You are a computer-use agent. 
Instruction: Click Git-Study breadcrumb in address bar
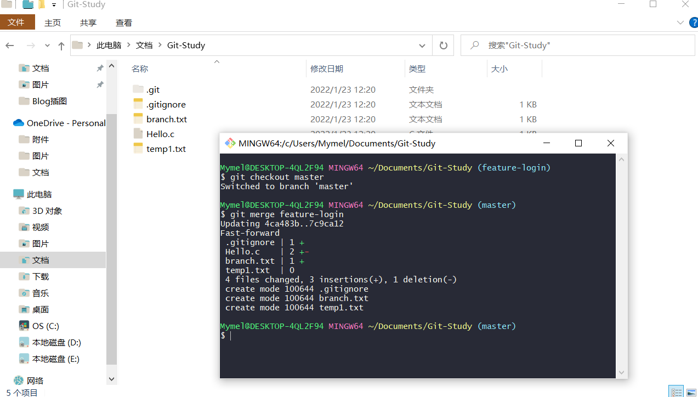(186, 46)
